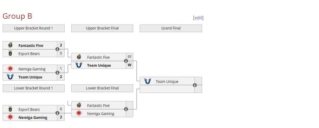Show match info for the Grand Final
The image size is (319, 128).
click(x=195, y=85)
